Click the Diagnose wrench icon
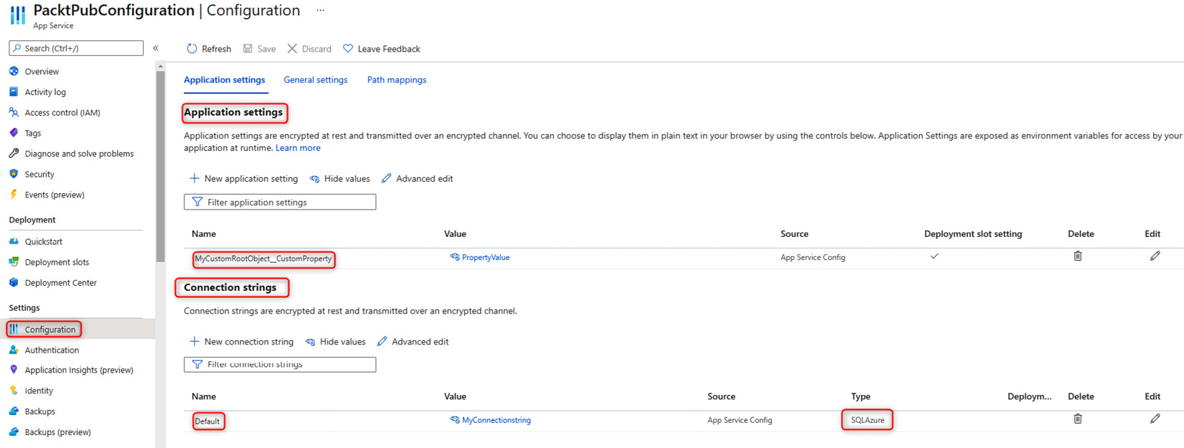The image size is (1184, 448). (14, 153)
